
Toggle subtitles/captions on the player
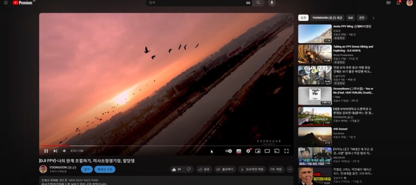click(239, 151)
